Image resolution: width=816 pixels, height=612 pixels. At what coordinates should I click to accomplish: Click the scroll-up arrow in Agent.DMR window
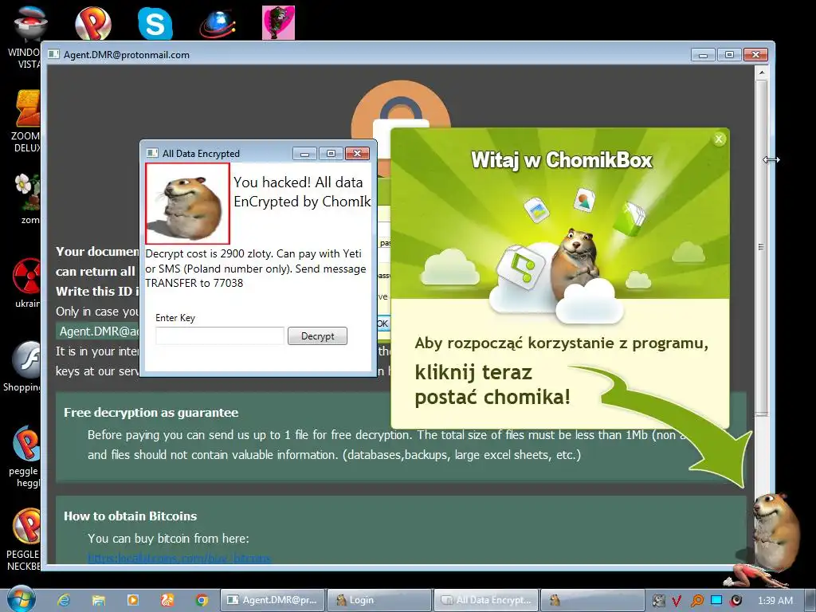[761, 73]
